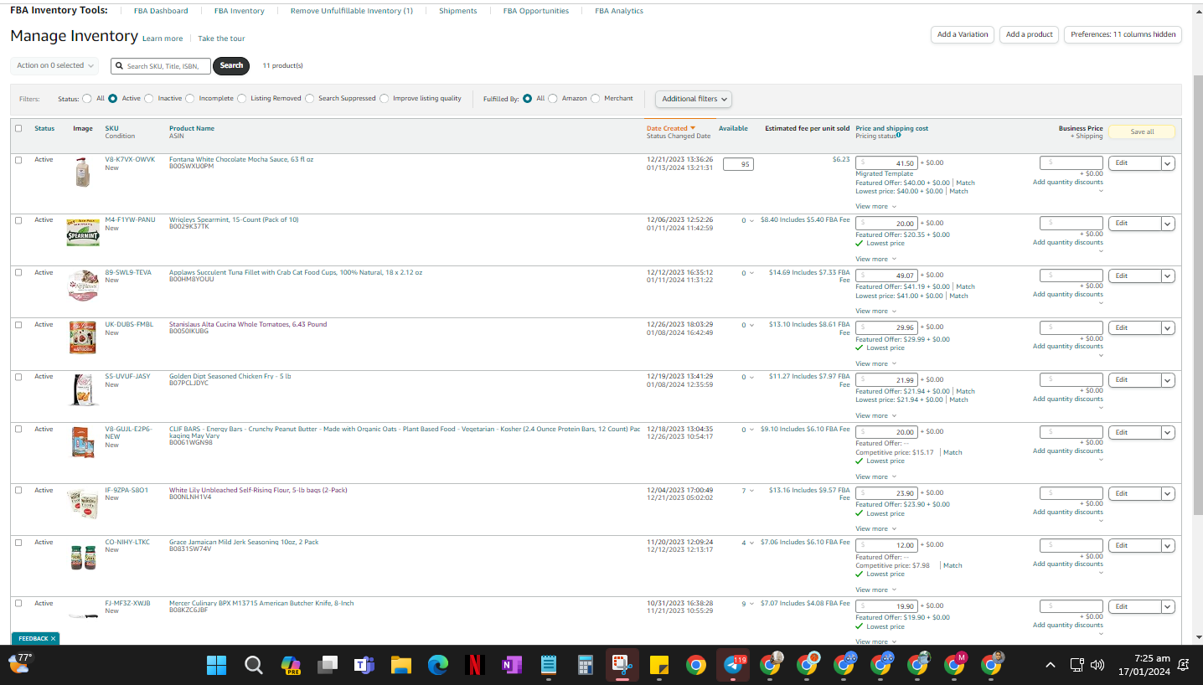This screenshot has height=685, width=1203.
Task: Open Preferences: 11 columns hidden
Action: (x=1123, y=34)
